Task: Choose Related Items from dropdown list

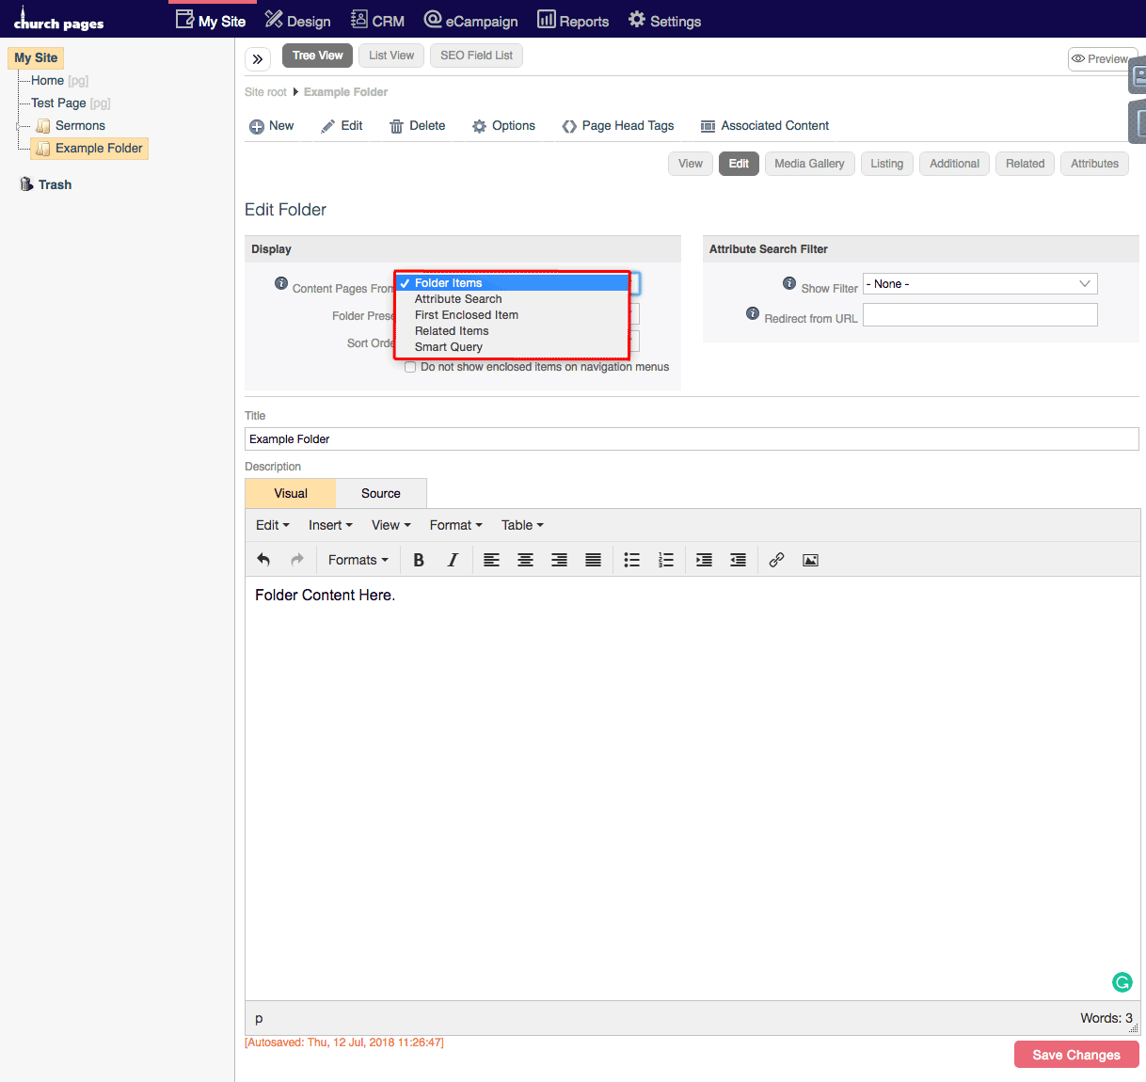Action: (512, 331)
